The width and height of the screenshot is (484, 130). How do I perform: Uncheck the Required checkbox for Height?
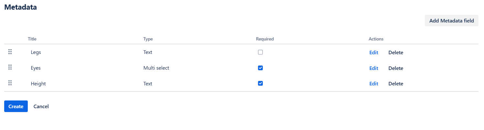(x=260, y=83)
